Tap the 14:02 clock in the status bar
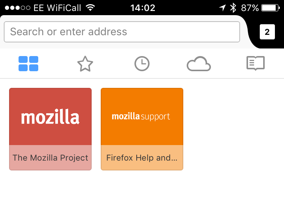This screenshot has height=214, width=284. 143,8
